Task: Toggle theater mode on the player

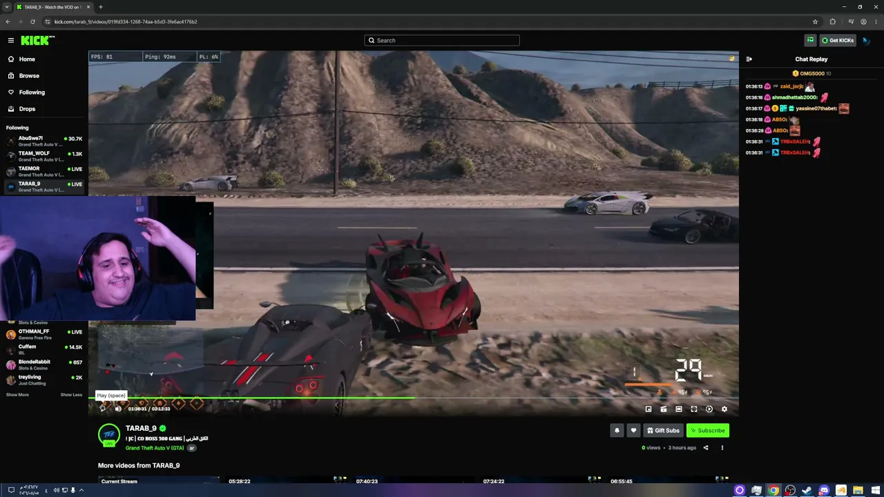Action: [x=679, y=409]
